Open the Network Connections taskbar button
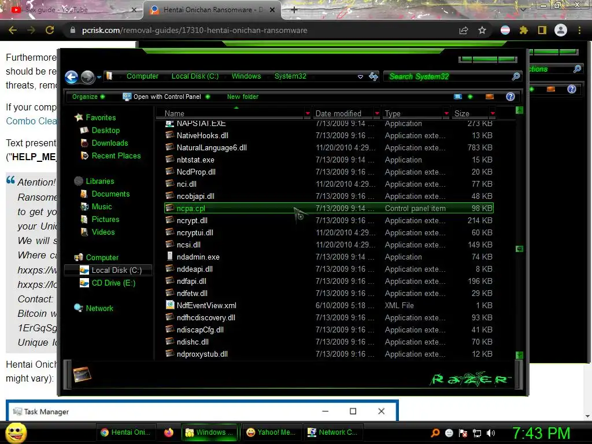The height and width of the screenshot is (444, 592). click(x=332, y=432)
